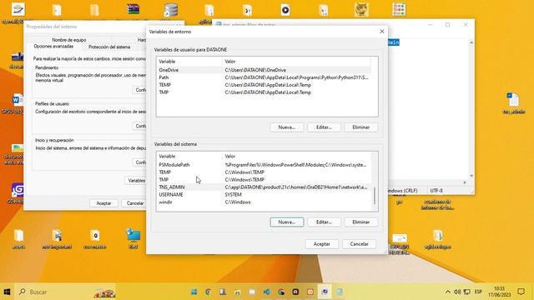
Task: Open the notification center icon
Action: (x=521, y=292)
